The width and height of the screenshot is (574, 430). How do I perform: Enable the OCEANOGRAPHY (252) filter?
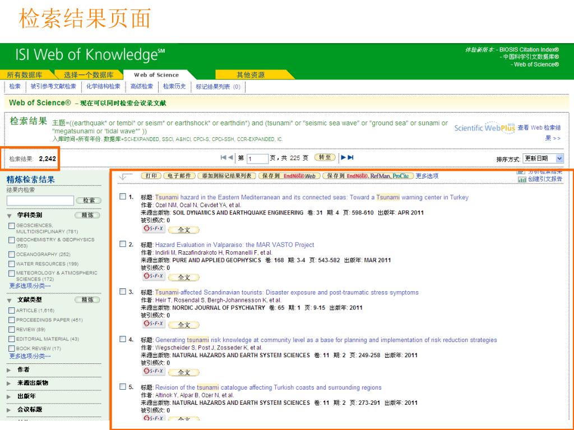11,255
